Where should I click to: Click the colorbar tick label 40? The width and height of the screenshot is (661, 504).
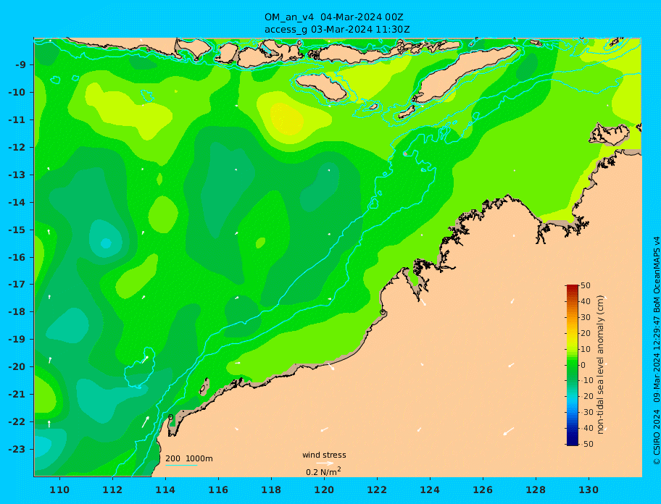[x=586, y=301]
